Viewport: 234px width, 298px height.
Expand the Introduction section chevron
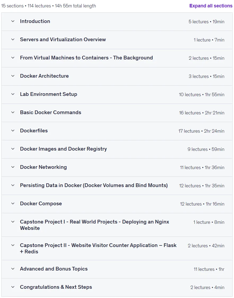point(13,21)
